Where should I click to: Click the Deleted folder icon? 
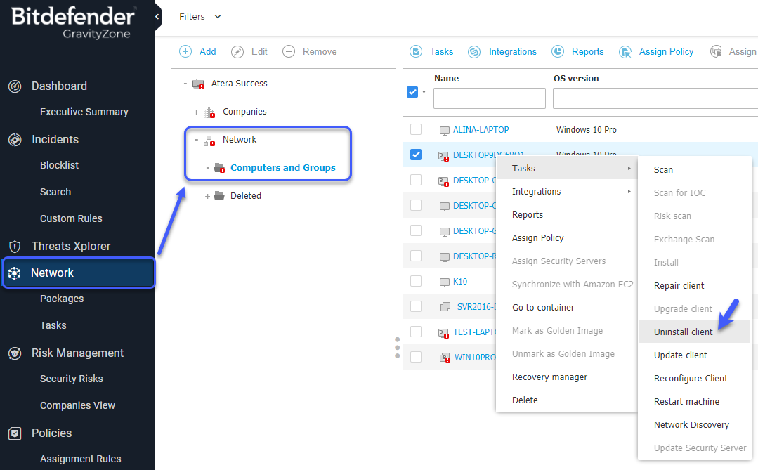pos(219,196)
